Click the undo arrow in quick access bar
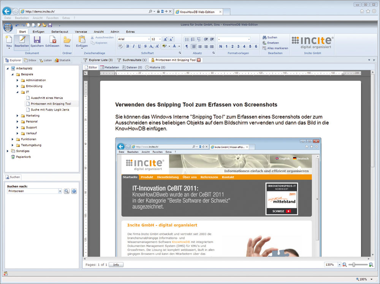 pyautogui.click(x=17, y=25)
